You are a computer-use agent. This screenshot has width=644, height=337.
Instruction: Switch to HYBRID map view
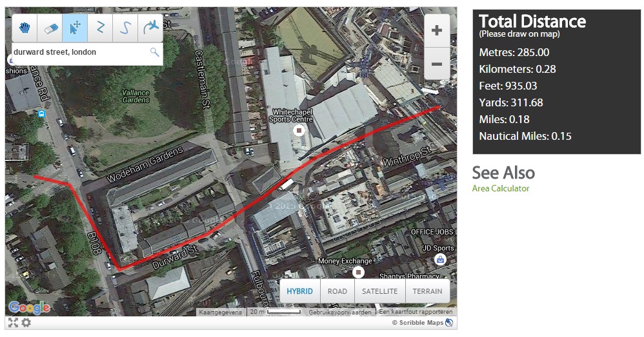coord(299,291)
